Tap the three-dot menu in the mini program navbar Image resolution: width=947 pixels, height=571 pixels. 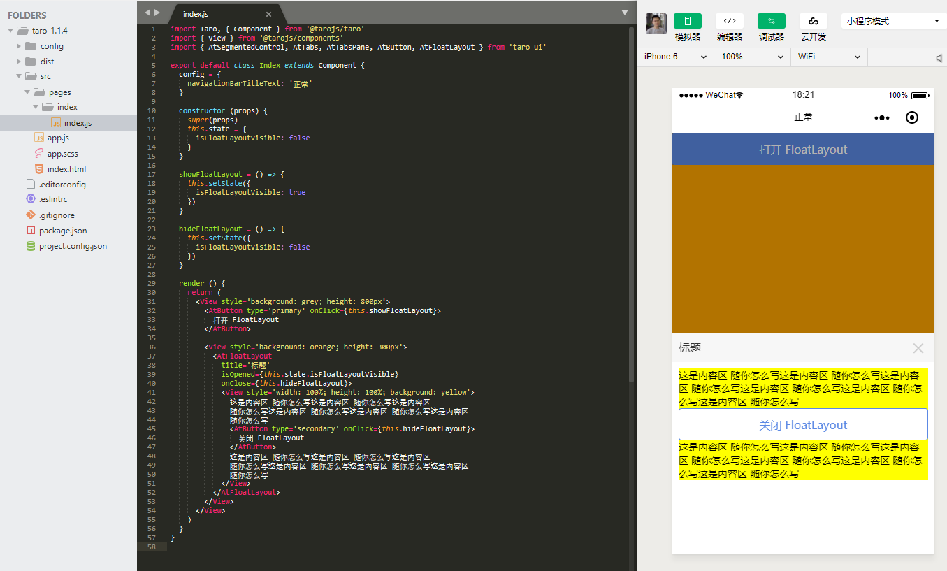(881, 117)
